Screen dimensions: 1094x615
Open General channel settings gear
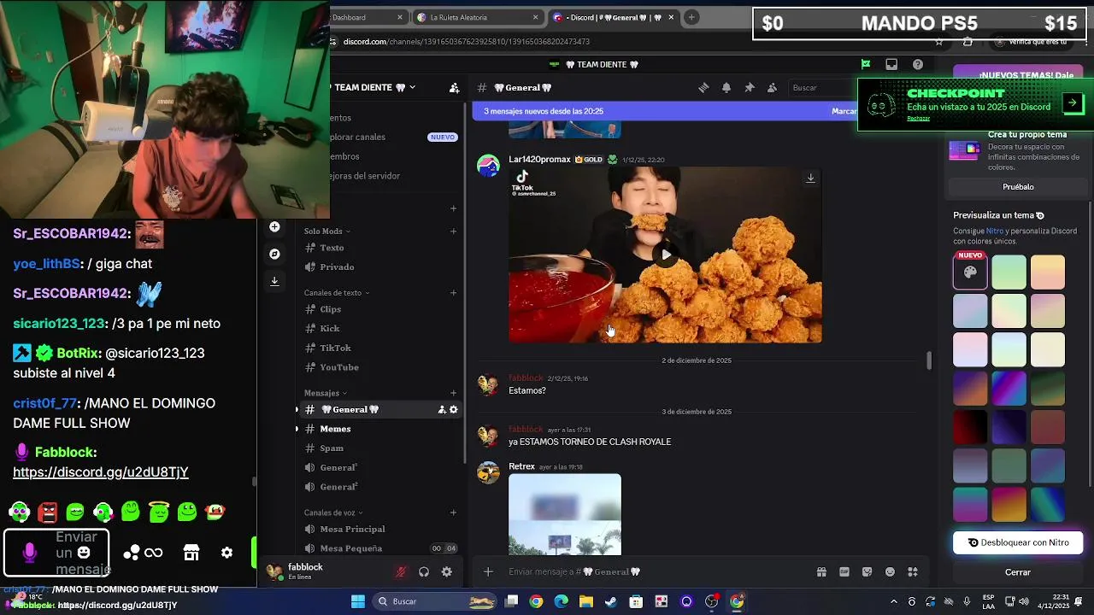tap(454, 410)
